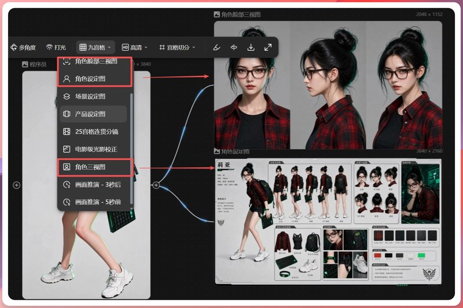
Task: Click the flip/mirror icon in toolbar
Action: tap(234, 47)
